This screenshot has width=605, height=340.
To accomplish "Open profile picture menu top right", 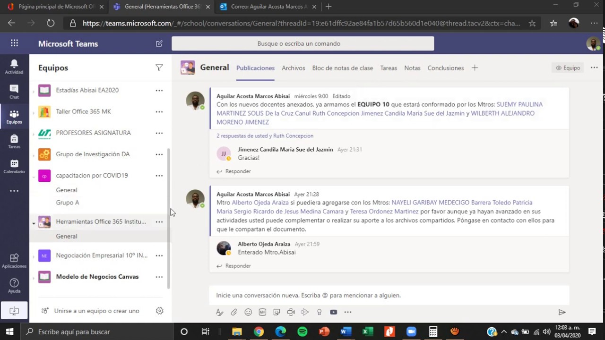I will [x=593, y=43].
